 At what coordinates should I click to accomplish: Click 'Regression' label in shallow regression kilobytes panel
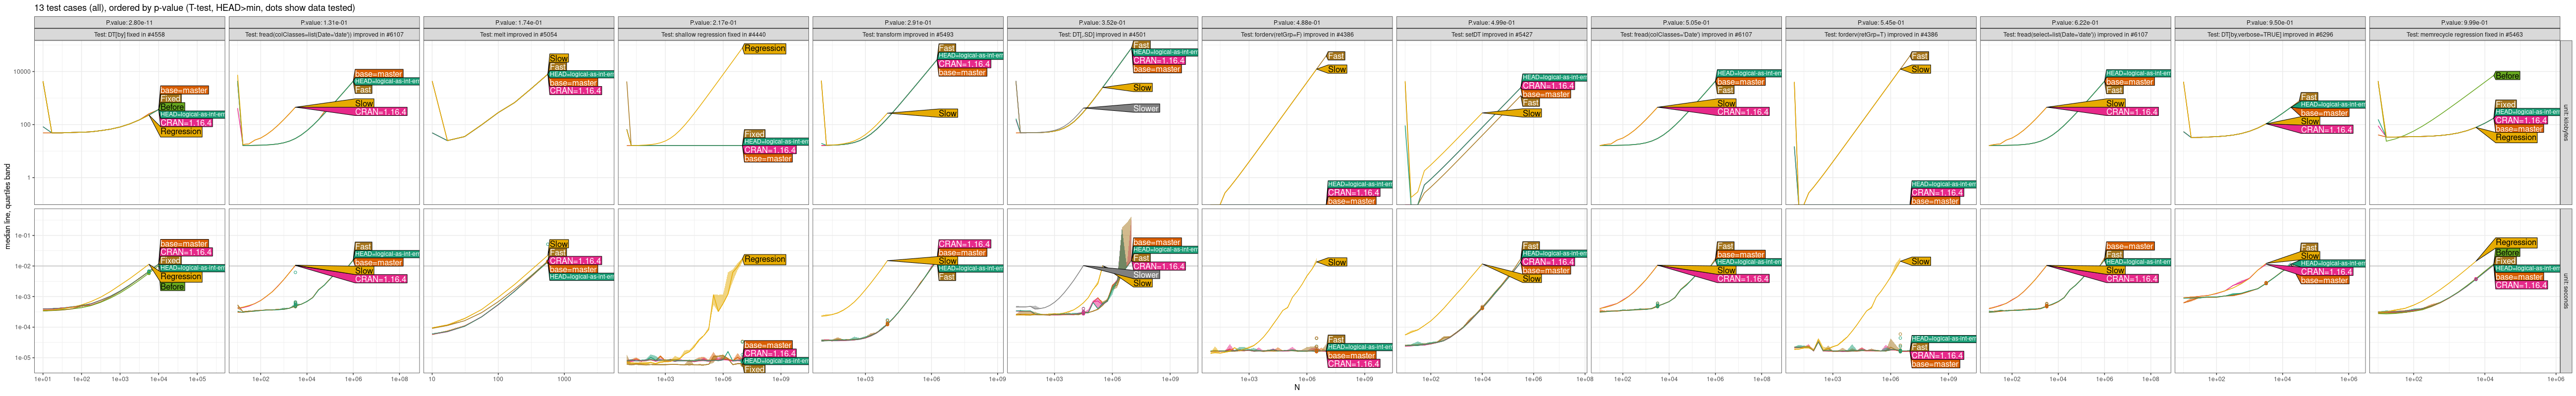pyautogui.click(x=765, y=49)
